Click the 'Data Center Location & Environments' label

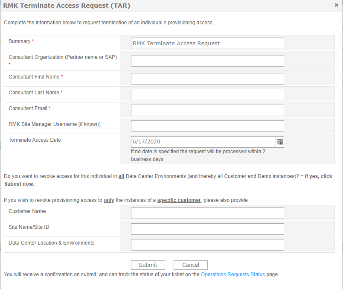51,242
